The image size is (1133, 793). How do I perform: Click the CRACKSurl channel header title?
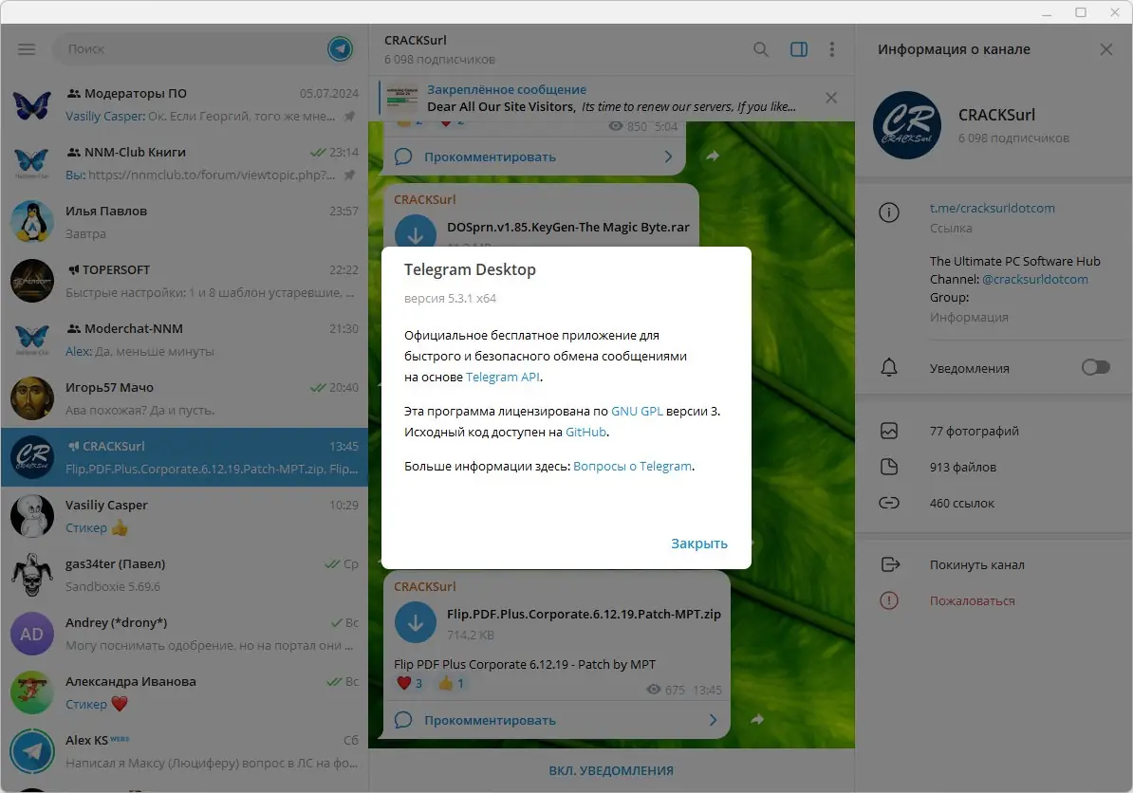(416, 41)
